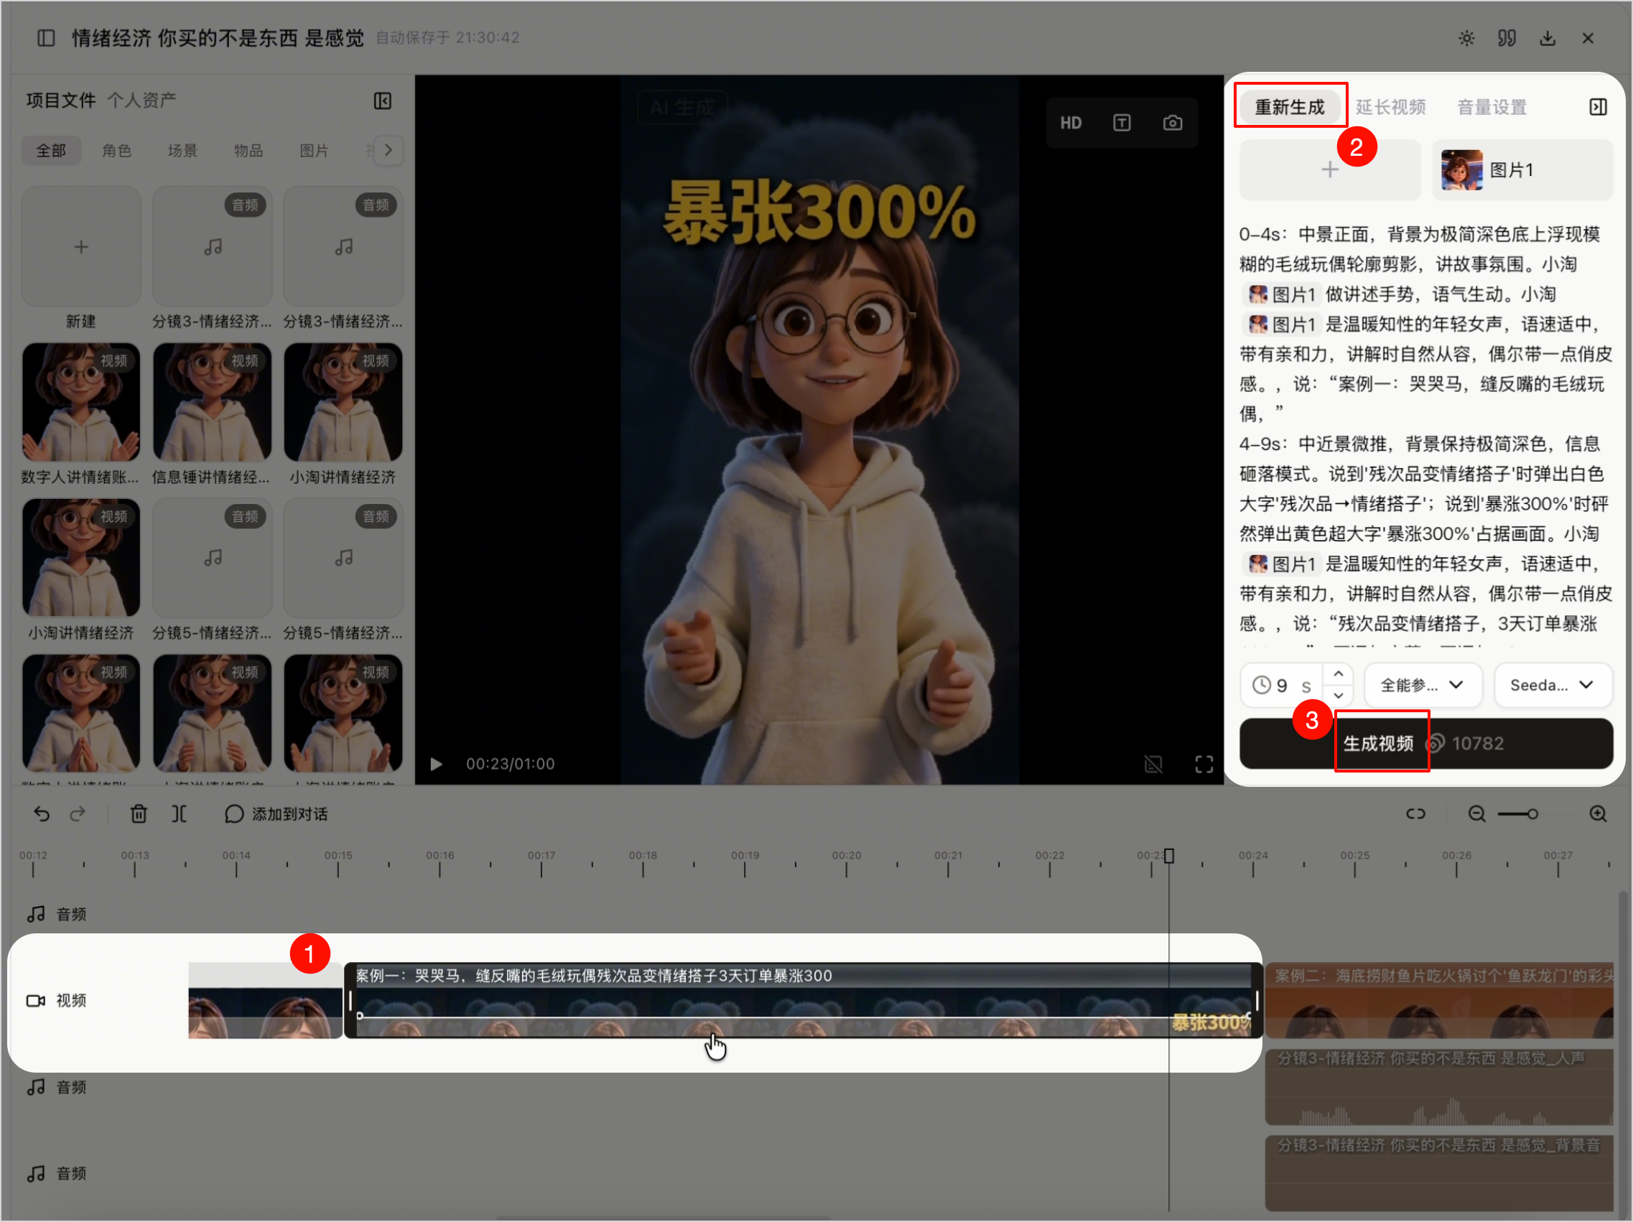Switch to the 延长视频 tab

(1390, 107)
